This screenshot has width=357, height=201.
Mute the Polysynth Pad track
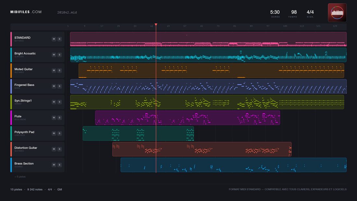tap(54, 133)
